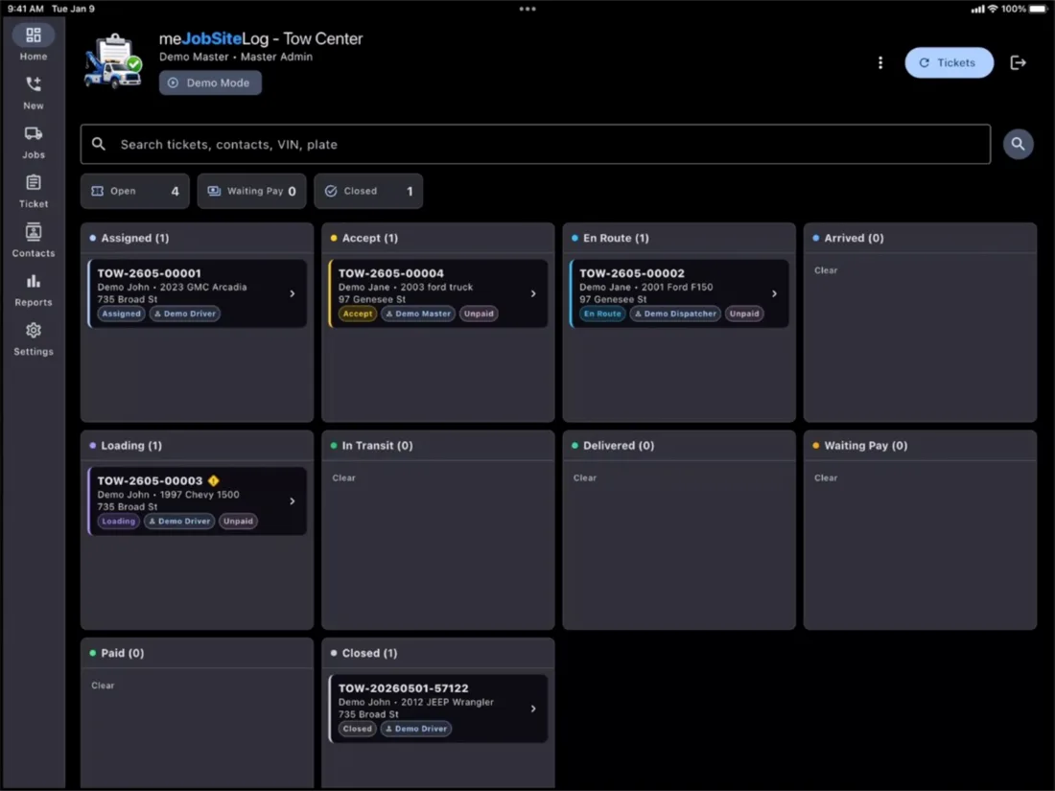1055x791 pixels.
Task: Expand ticket TOW-20260501-57122 chevron
Action: [533, 709]
